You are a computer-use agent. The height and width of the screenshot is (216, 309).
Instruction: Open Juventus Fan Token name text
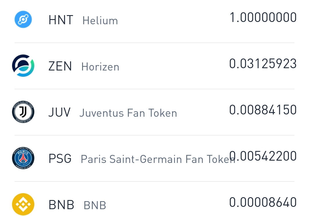point(128,113)
